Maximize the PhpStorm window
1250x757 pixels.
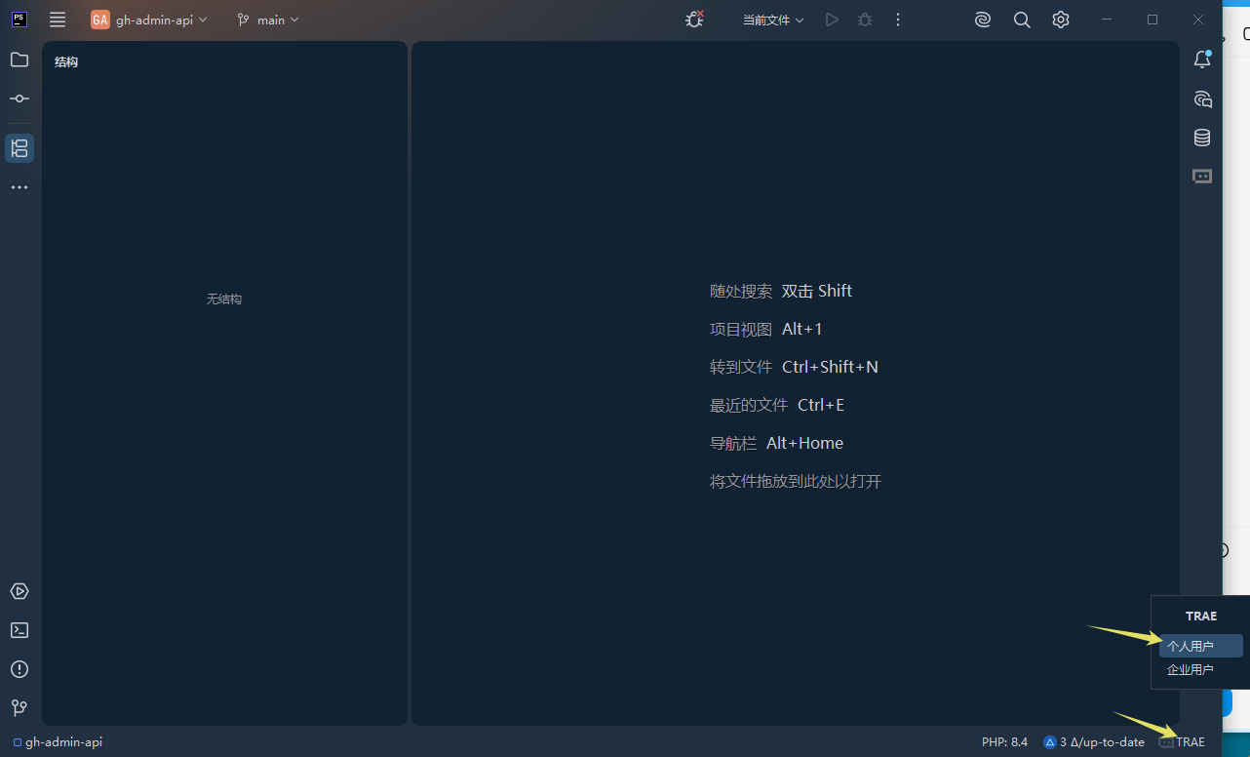point(1152,20)
